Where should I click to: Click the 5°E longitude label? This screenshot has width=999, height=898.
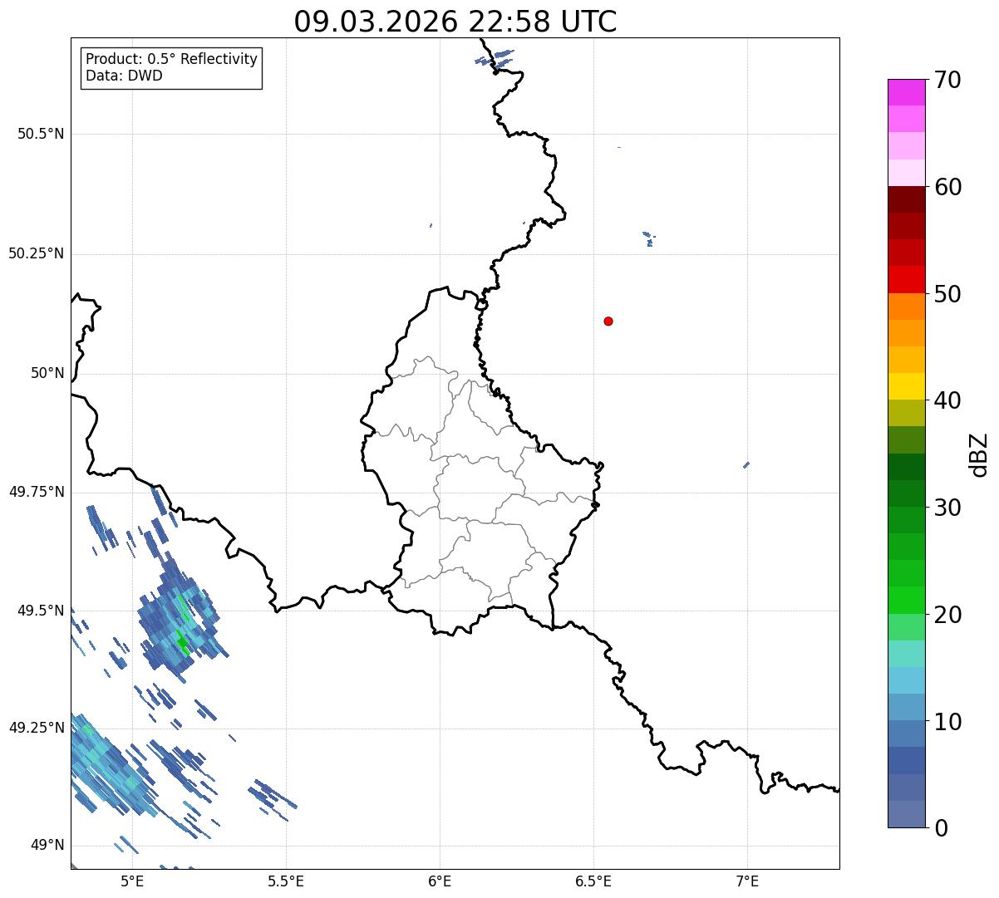click(132, 881)
